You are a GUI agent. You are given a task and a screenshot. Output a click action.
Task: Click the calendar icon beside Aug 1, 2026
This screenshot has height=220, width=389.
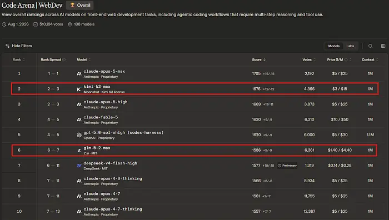tap(4, 24)
